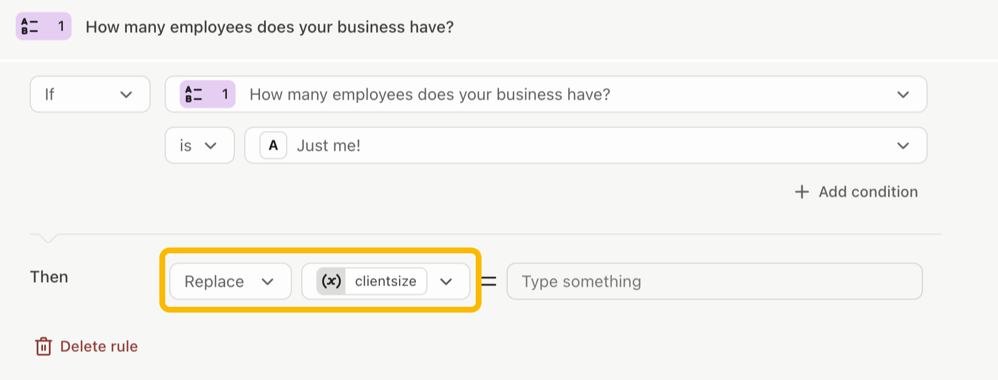Click the multiple choice icon in header
The height and width of the screenshot is (380, 998).
(x=30, y=26)
